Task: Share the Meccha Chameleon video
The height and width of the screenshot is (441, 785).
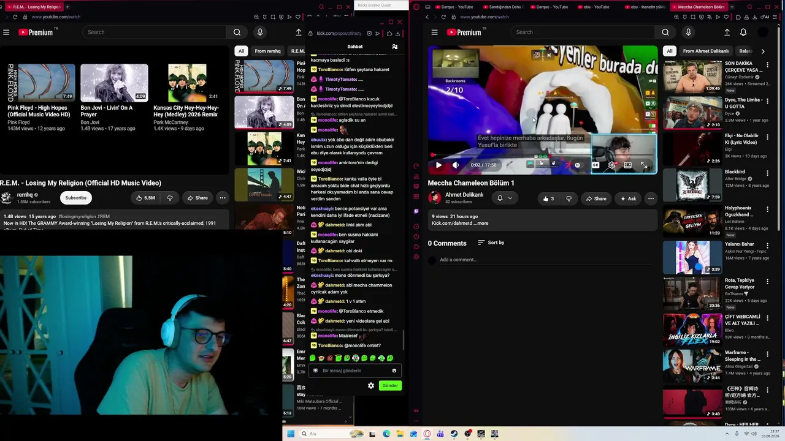Action: (x=596, y=198)
